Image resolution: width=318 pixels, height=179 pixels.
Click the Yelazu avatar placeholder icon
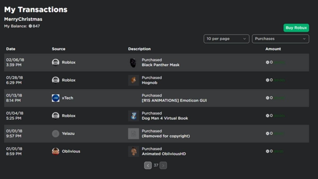[x=55, y=133]
